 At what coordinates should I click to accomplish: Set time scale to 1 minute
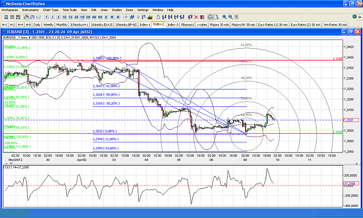point(52,17)
